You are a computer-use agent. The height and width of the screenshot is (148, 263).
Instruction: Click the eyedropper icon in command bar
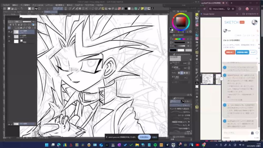[x=99, y=9]
